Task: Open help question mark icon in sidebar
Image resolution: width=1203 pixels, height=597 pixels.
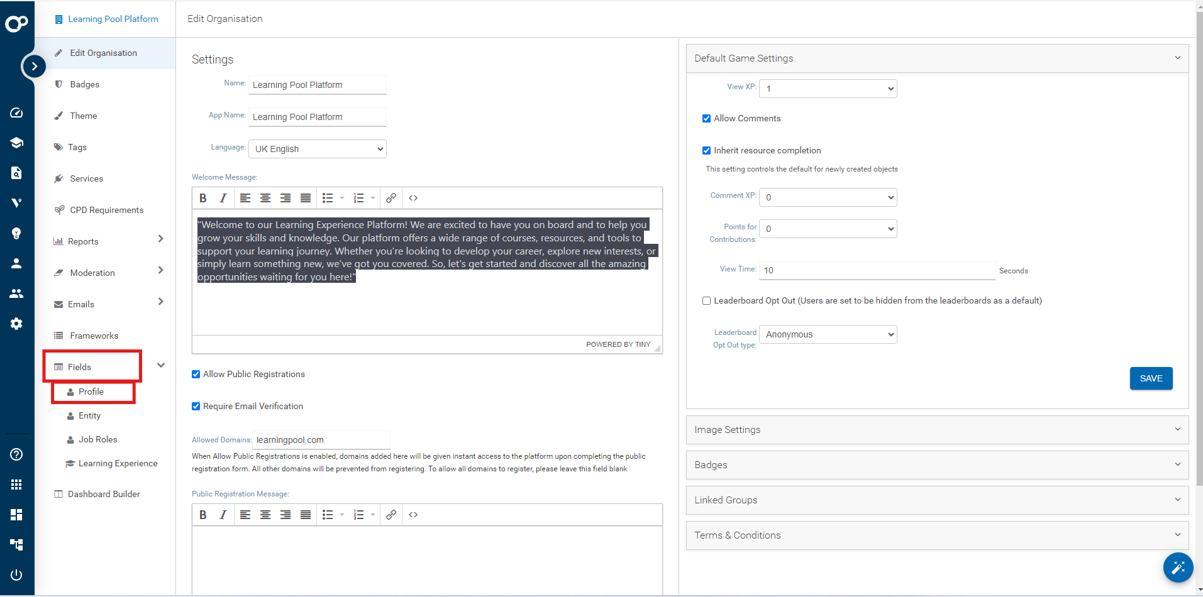Action: coord(16,454)
